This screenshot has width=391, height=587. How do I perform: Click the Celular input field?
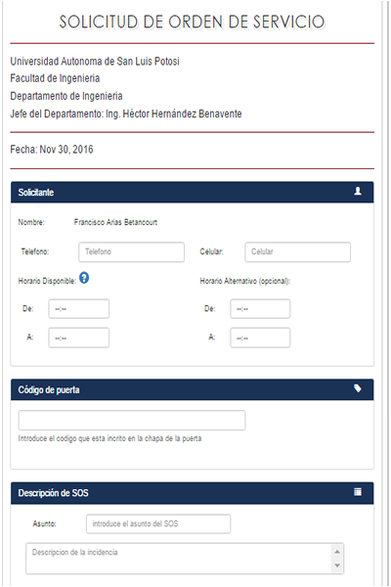tap(298, 252)
